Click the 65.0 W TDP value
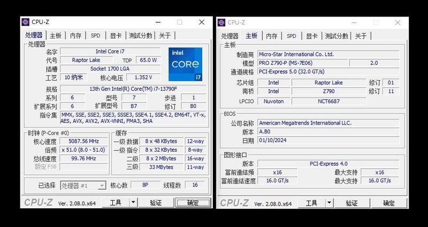Screen dimensions: 428x227 pos(148,60)
